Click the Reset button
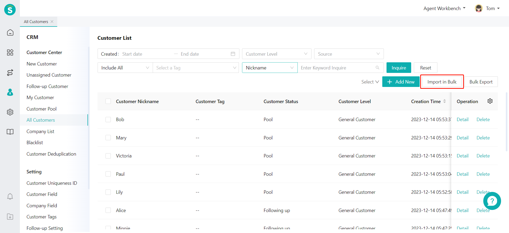This screenshot has height=233, width=509. [x=425, y=68]
